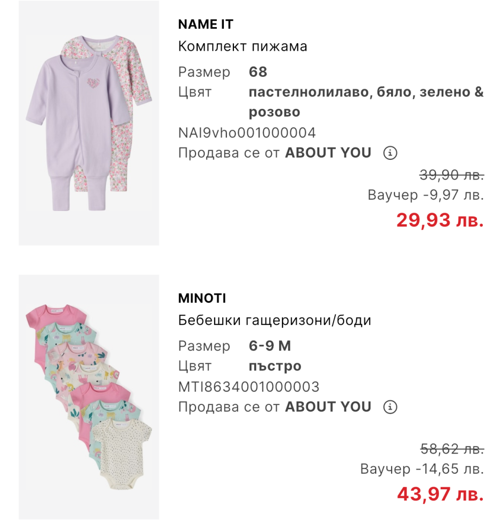Click the final price 29,93 лв.

point(440,220)
